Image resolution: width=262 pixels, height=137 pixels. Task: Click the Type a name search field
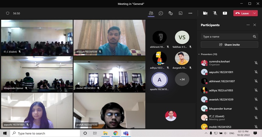[x=227, y=37]
